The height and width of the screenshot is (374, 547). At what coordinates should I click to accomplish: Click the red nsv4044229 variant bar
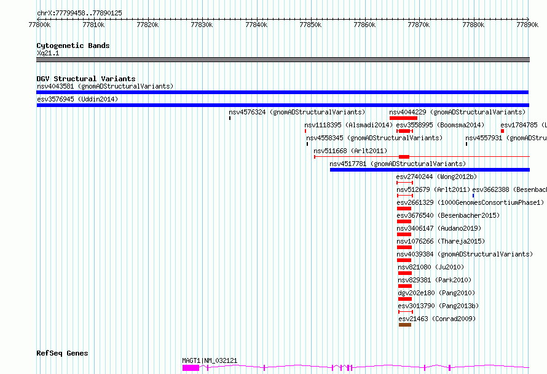(403, 118)
